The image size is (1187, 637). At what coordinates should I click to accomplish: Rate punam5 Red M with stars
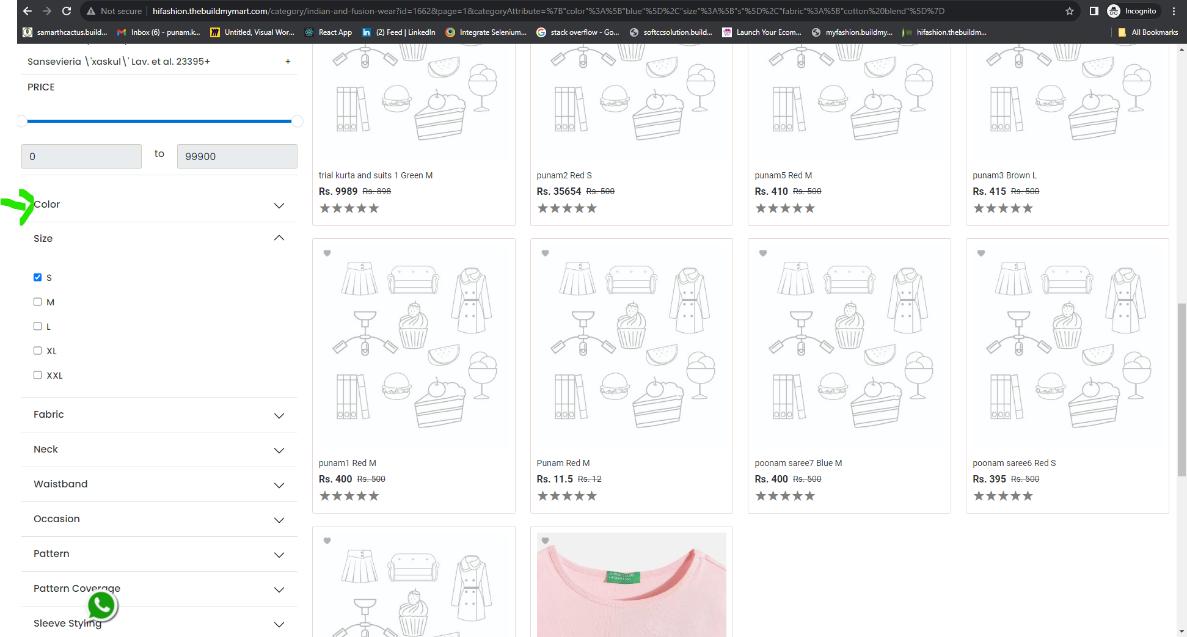pyautogui.click(x=786, y=208)
